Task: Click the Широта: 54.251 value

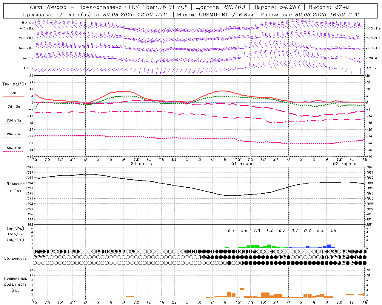Action: coord(276,7)
